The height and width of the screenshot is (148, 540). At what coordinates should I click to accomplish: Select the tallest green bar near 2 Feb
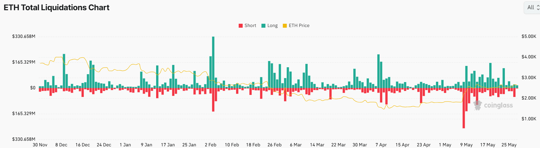pyautogui.click(x=213, y=62)
